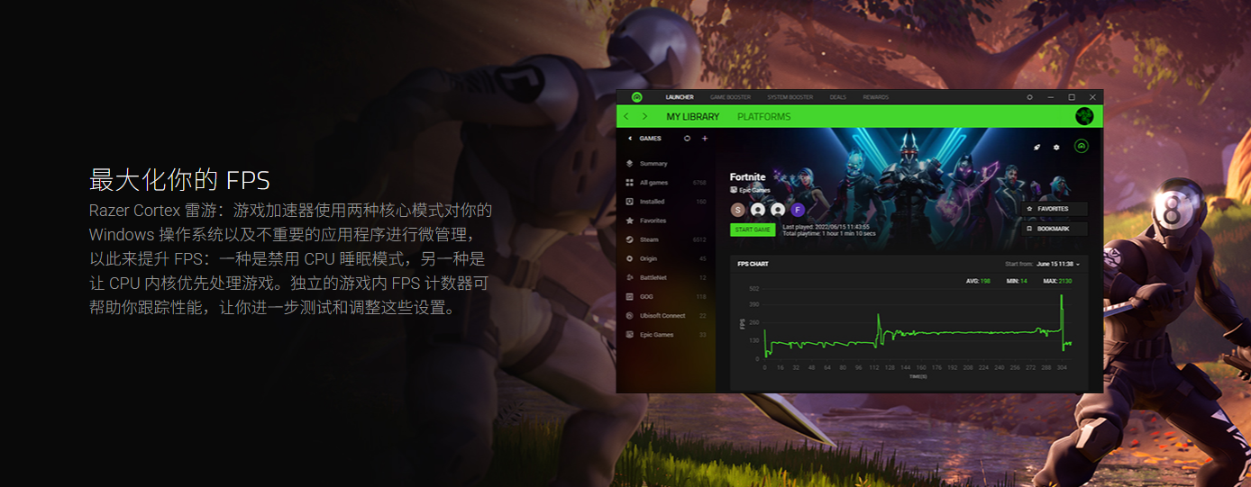This screenshot has height=487, width=1251.
Task: Add Fortnite to FAVORITES
Action: [1055, 209]
